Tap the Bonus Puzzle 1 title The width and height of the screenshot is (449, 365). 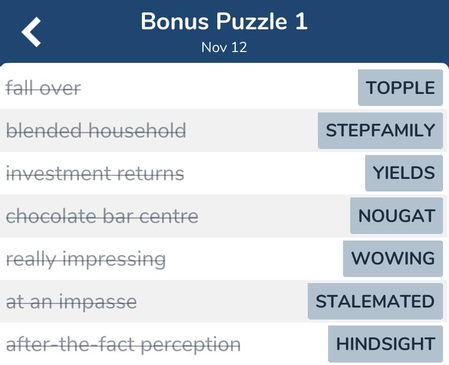click(224, 22)
